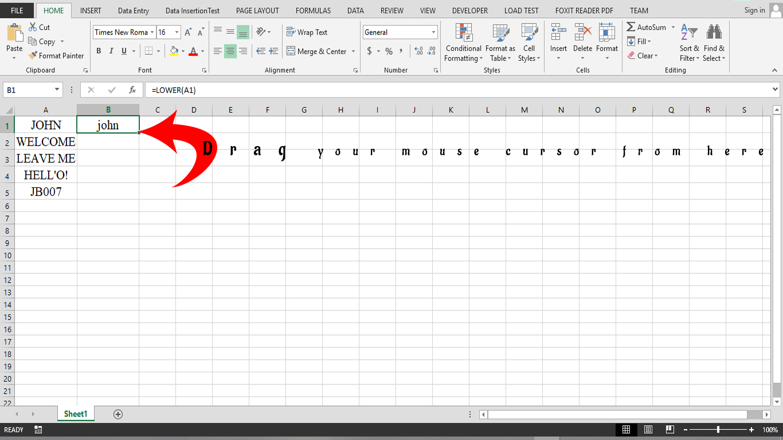
Task: Apply Percent Style formatting
Action: pyautogui.click(x=389, y=51)
